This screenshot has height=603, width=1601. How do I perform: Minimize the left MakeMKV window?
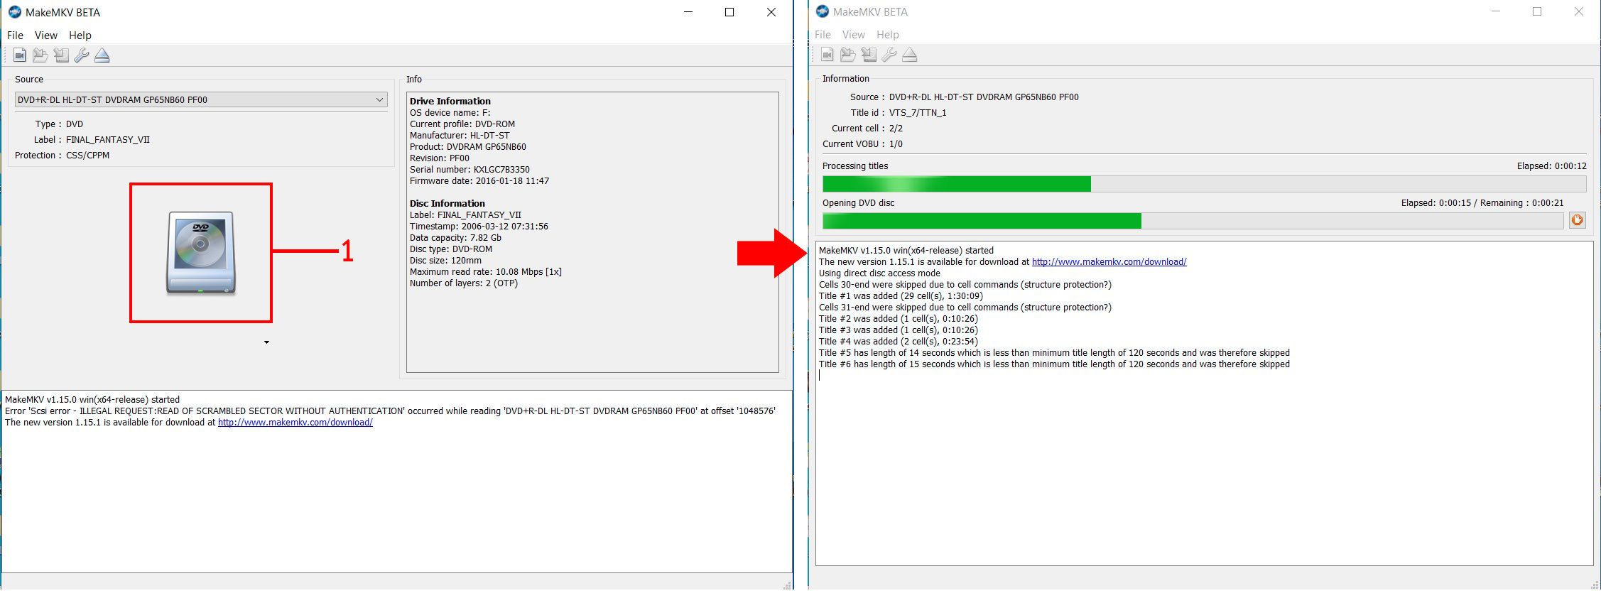(x=688, y=12)
